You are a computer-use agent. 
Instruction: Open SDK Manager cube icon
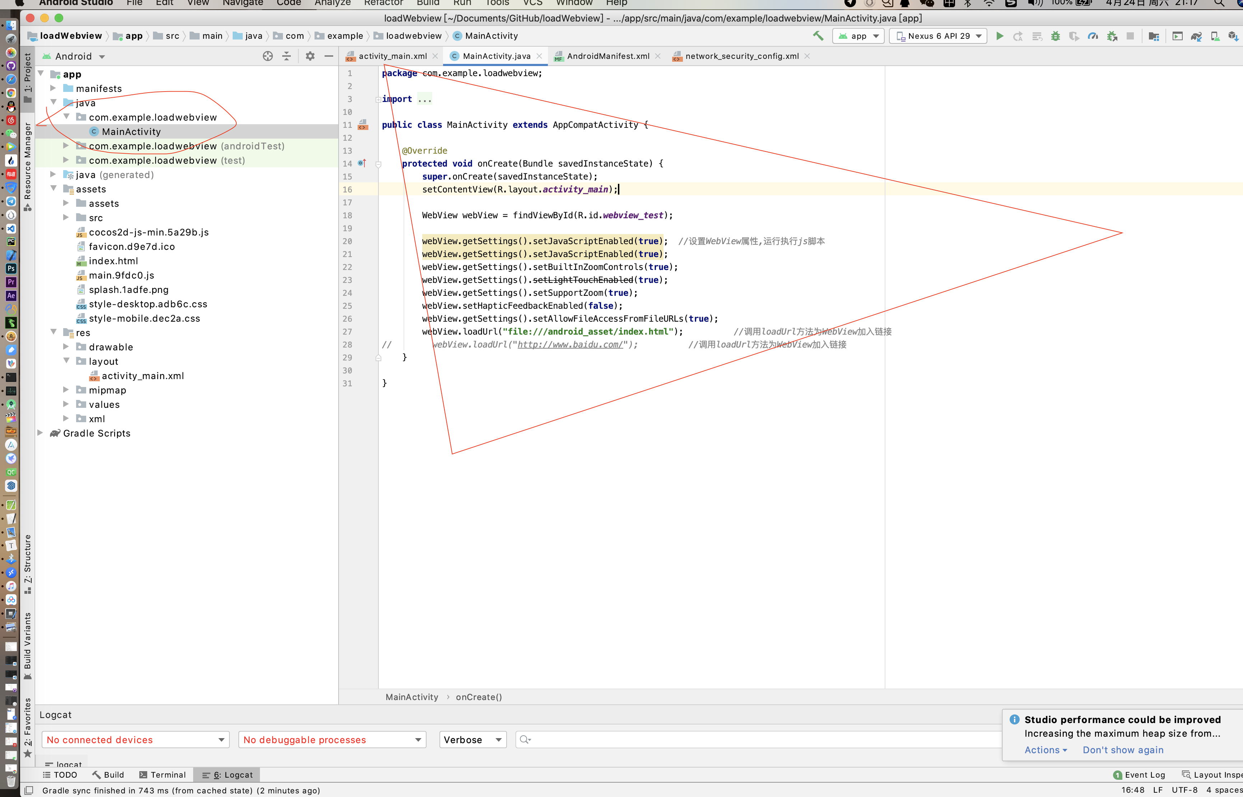point(1233,36)
